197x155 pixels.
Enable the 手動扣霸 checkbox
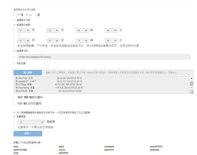pyautogui.click(x=14, y=63)
